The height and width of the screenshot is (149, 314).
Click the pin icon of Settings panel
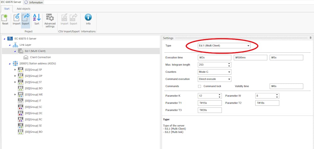coord(311,38)
